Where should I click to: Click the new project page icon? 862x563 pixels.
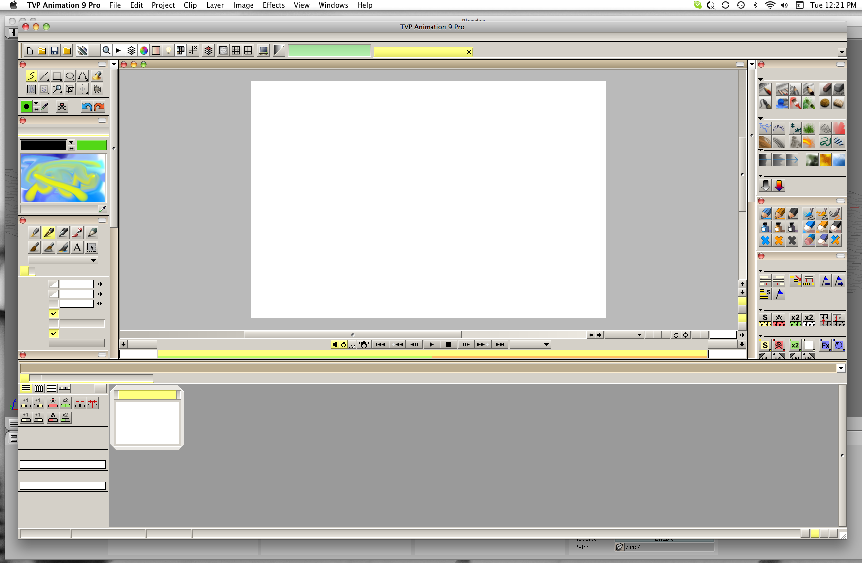30,50
